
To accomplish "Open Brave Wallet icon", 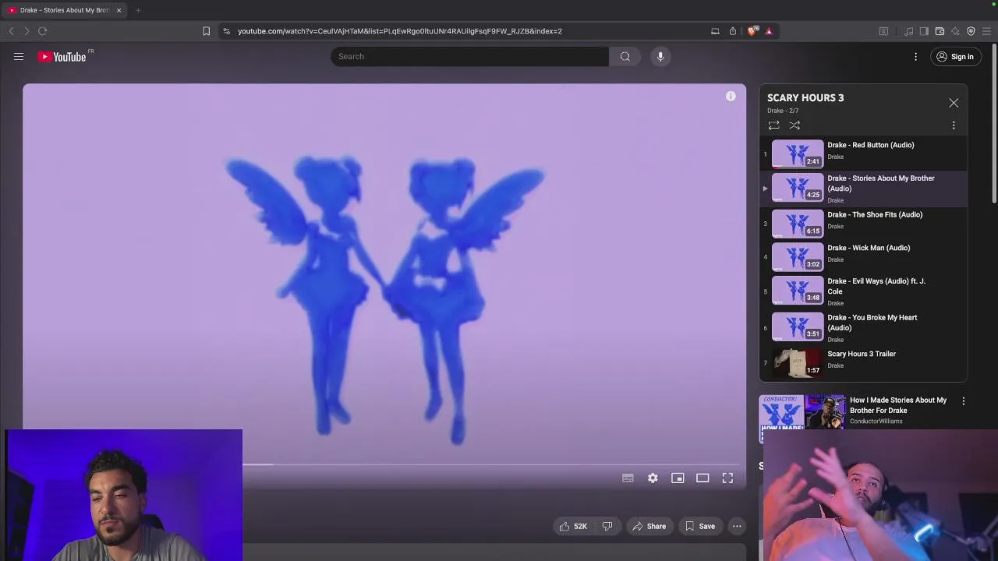I will (x=940, y=31).
